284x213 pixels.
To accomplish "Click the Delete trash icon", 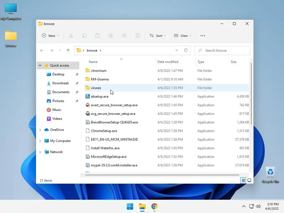I will (x=138, y=36).
